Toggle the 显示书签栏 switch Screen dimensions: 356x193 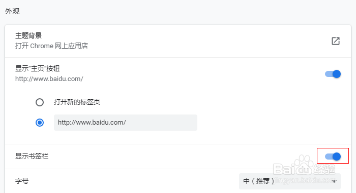(x=333, y=157)
